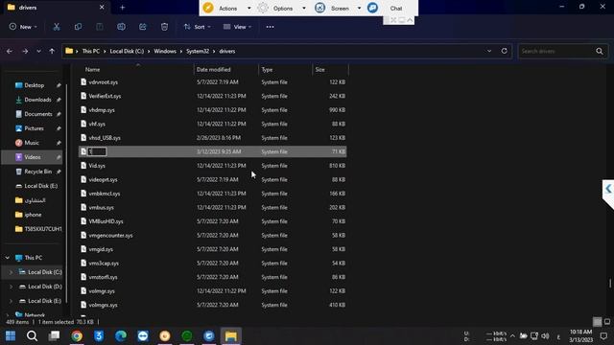Open remote Options dropdown arrow

(304, 9)
